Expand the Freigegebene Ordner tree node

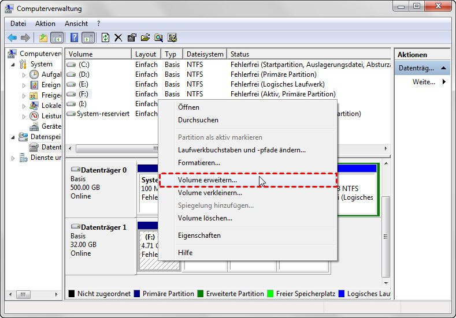pos(24,96)
